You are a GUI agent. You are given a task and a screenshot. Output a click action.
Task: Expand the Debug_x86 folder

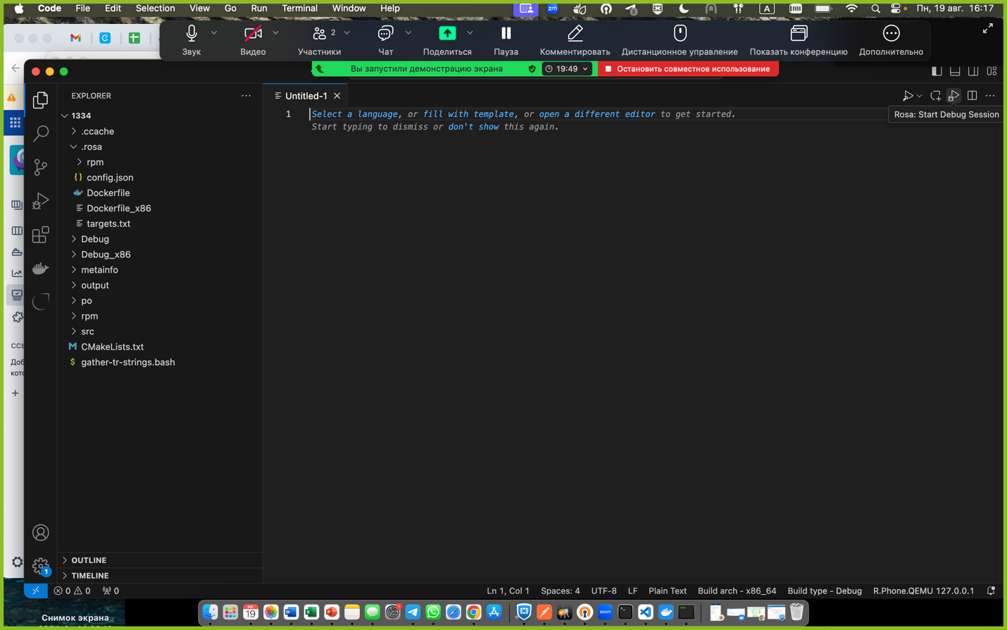pos(106,254)
